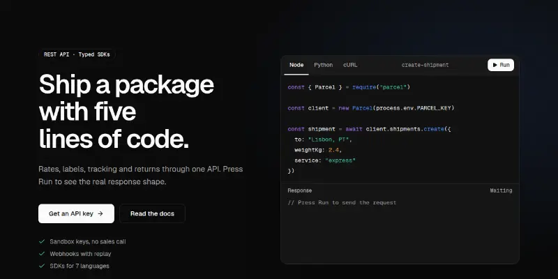
Task: Click the "Lisbon, PT" destination value
Action: pos(328,139)
